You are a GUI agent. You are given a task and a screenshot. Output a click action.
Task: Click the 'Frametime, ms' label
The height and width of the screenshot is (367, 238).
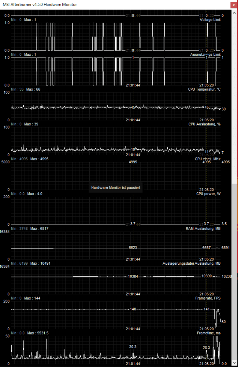point(209,333)
